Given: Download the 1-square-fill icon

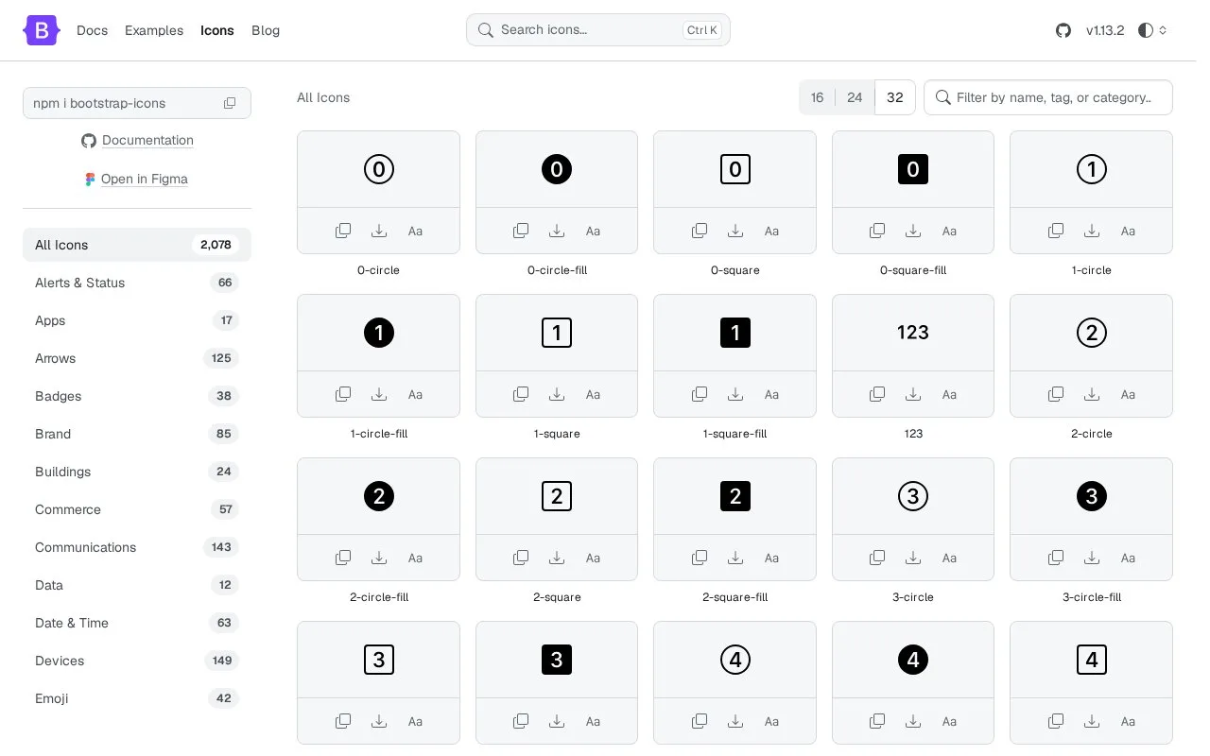Looking at the screenshot, I should [735, 394].
